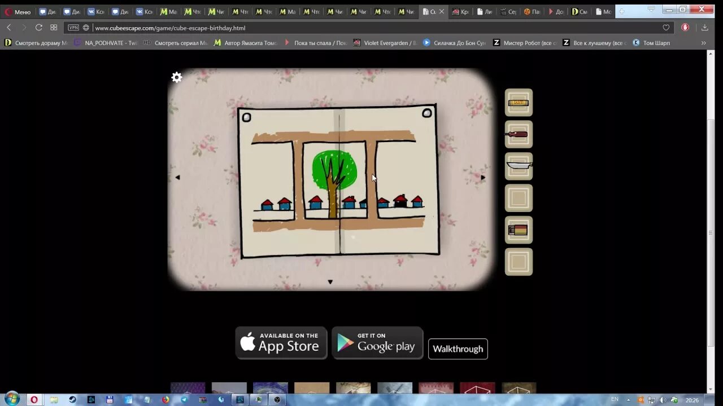Select the pan item in inventory

coord(519,166)
